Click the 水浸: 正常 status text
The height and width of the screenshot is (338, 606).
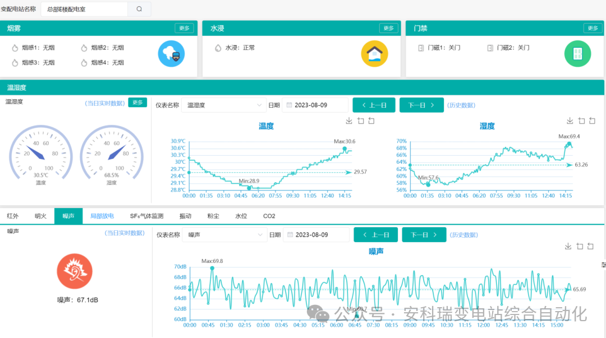click(x=240, y=48)
